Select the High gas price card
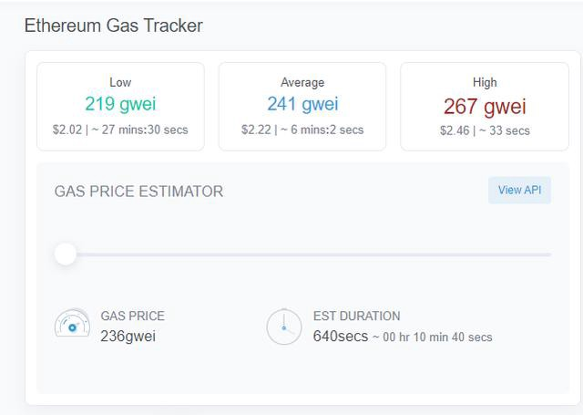The height and width of the screenshot is (415, 583). 485,106
